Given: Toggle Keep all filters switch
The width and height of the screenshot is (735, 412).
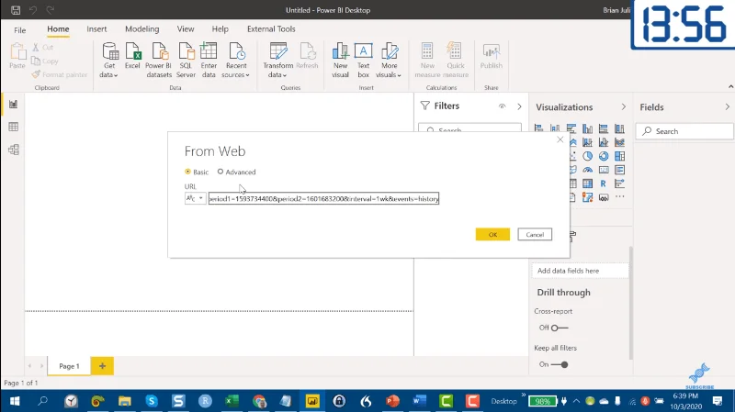Looking at the screenshot, I should coord(560,364).
